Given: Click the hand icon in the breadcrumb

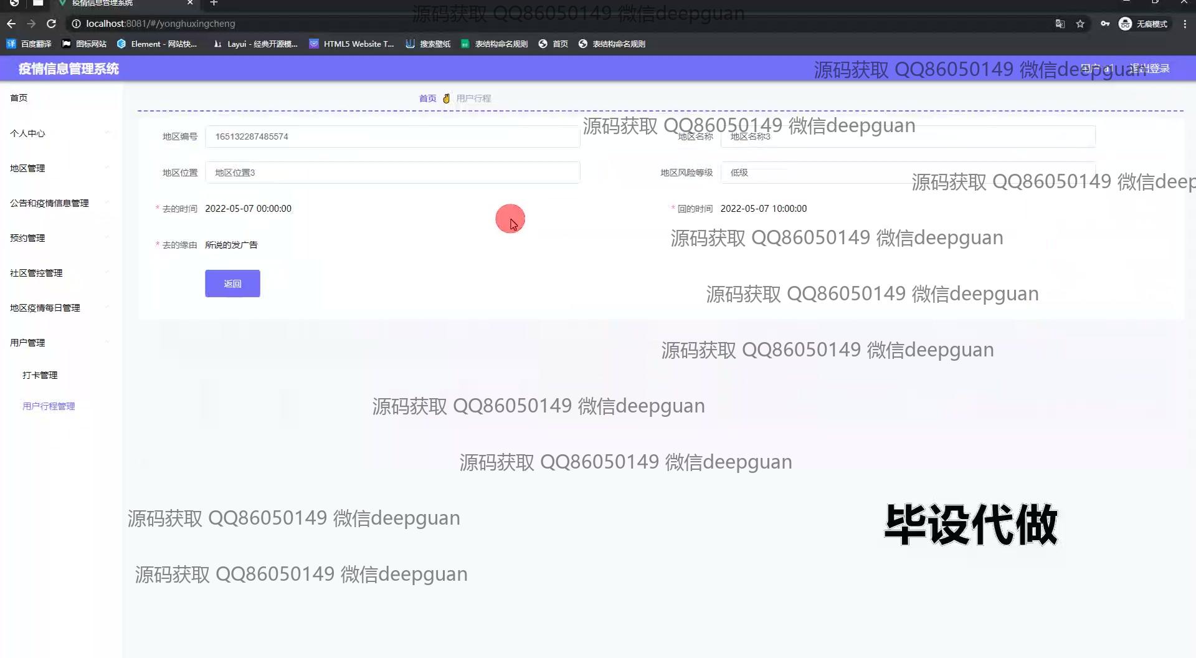Looking at the screenshot, I should 446,98.
